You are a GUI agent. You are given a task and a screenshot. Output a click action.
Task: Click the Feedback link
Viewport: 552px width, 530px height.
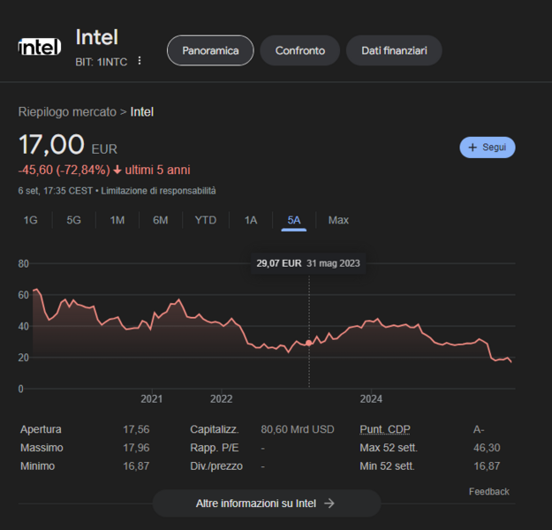[x=488, y=491]
